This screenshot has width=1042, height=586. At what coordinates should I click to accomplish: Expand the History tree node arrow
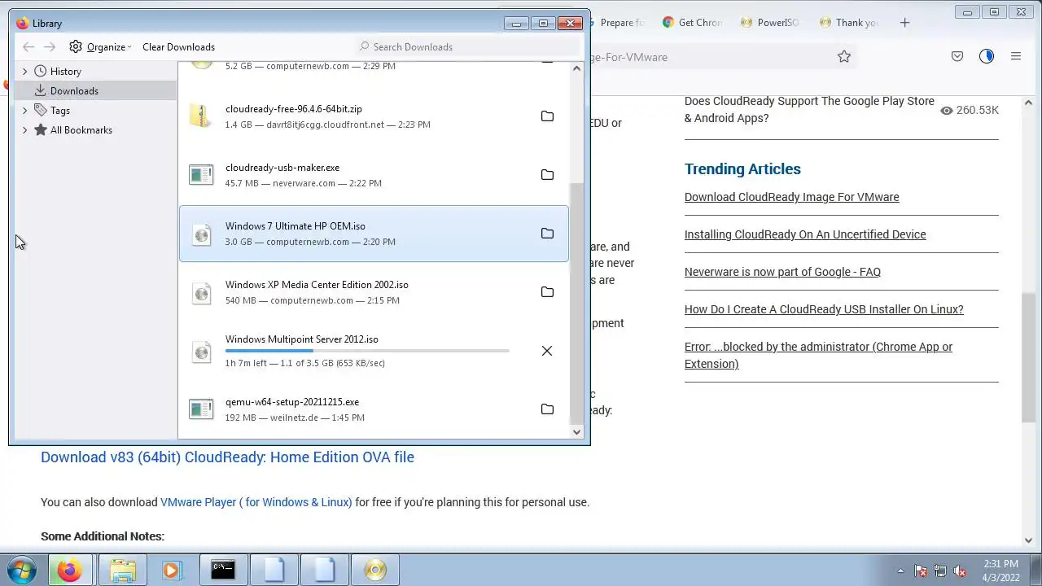[x=24, y=72]
